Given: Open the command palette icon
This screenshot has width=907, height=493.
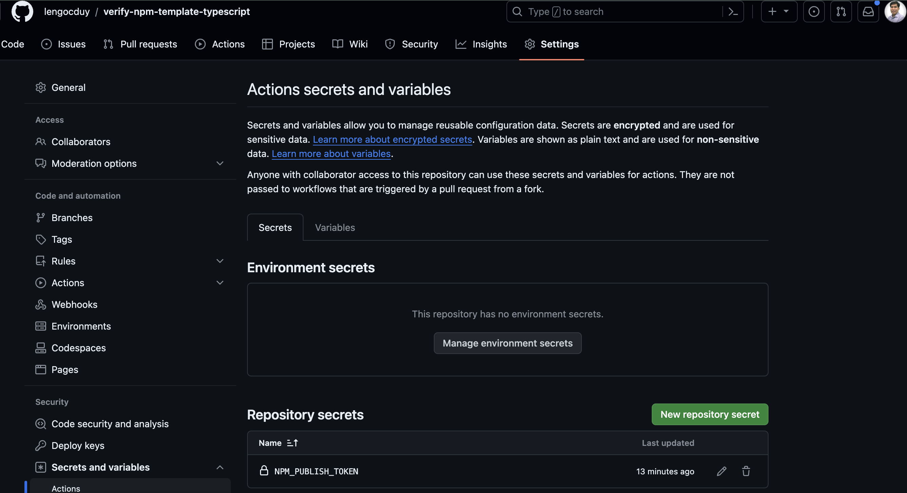Looking at the screenshot, I should (733, 12).
